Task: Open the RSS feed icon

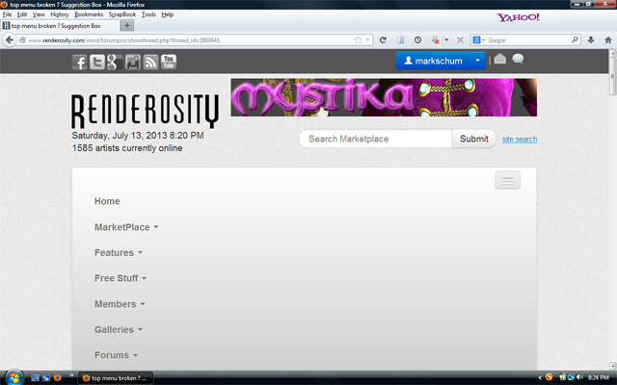Action: coord(150,62)
